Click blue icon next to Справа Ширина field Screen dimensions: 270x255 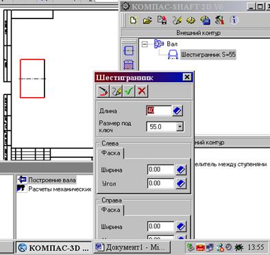point(181,226)
